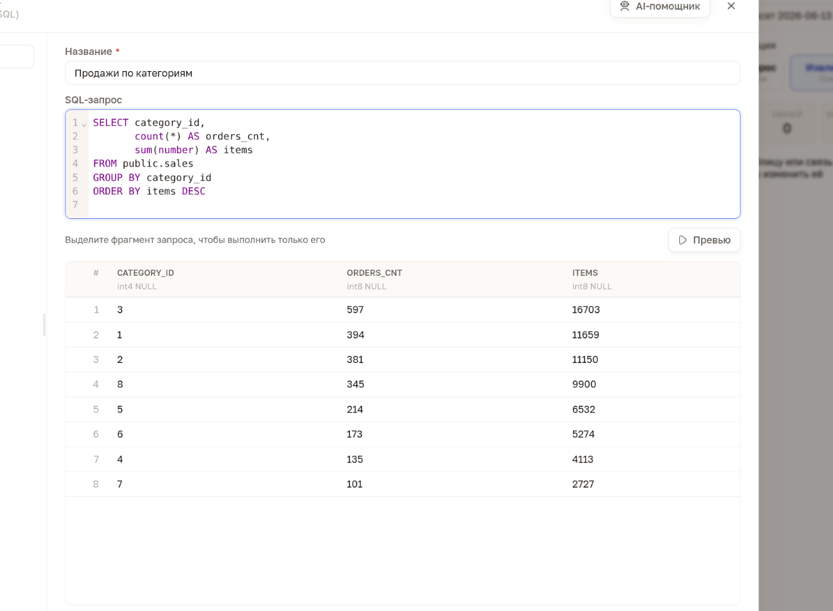Click the CATEGORY_ID column header

tap(146, 273)
